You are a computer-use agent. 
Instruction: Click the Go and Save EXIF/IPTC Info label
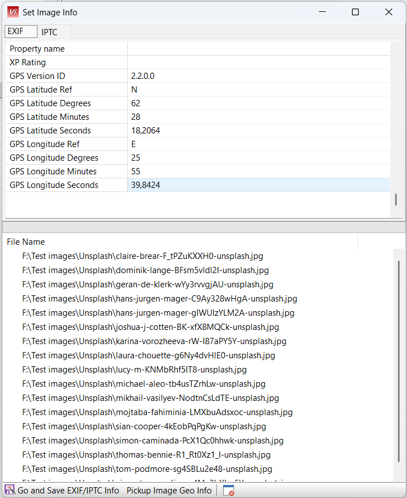coord(68,491)
